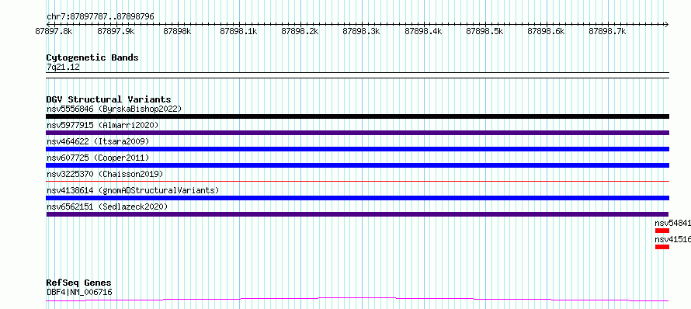Open the nsv5977915 (Almarri2020) variant label
This screenshot has width=691, height=309.
102,125
